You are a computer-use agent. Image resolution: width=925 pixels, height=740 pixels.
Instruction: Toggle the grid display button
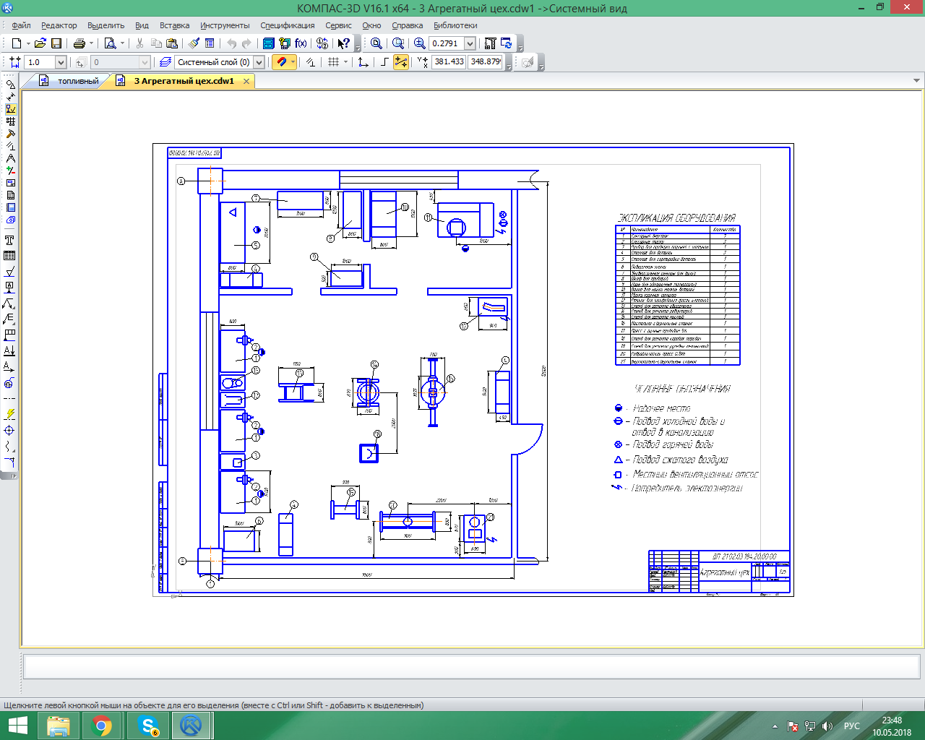[x=333, y=62]
